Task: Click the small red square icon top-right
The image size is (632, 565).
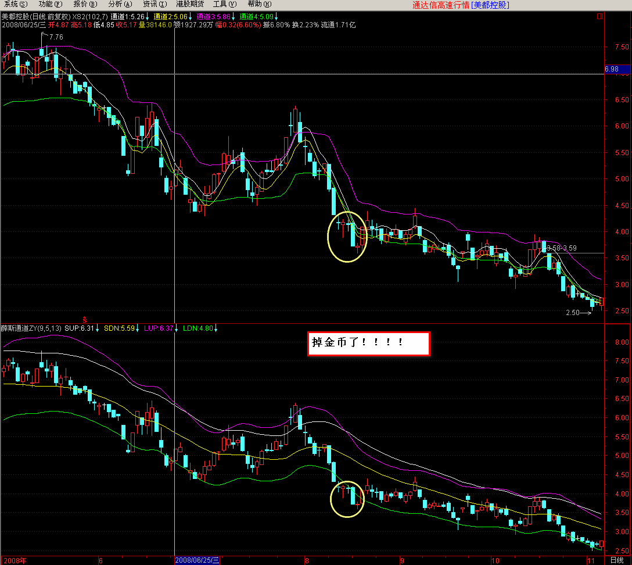Action: (600, 16)
